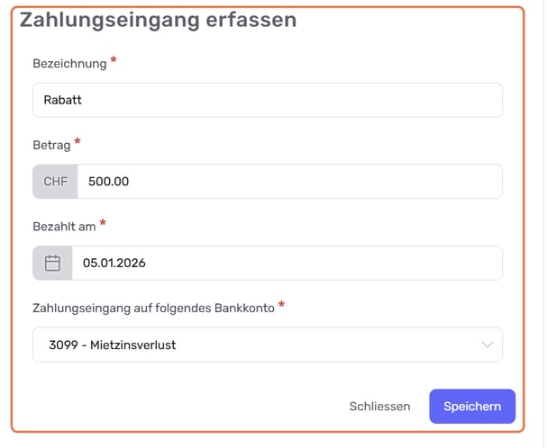Click the CHF currency prefix box

tap(55, 182)
